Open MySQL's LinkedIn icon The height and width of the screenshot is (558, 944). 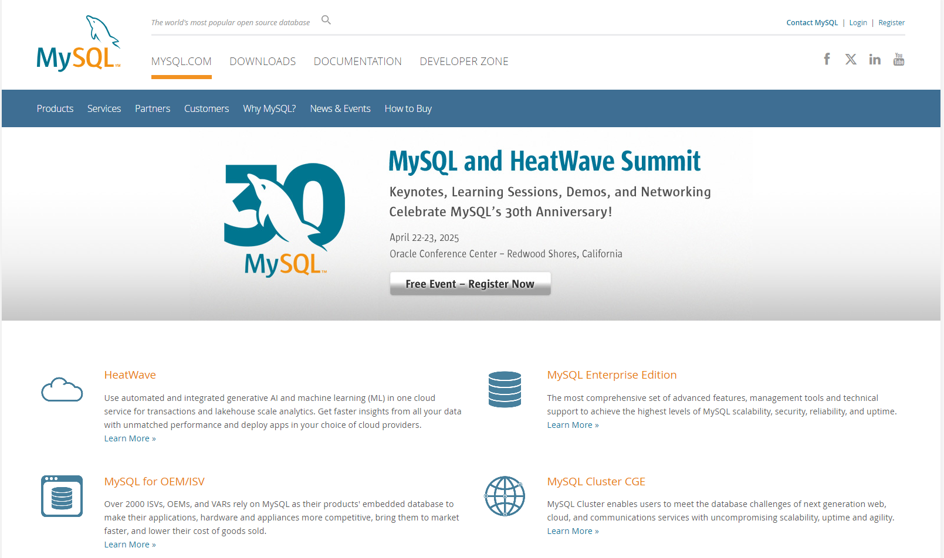tap(875, 59)
